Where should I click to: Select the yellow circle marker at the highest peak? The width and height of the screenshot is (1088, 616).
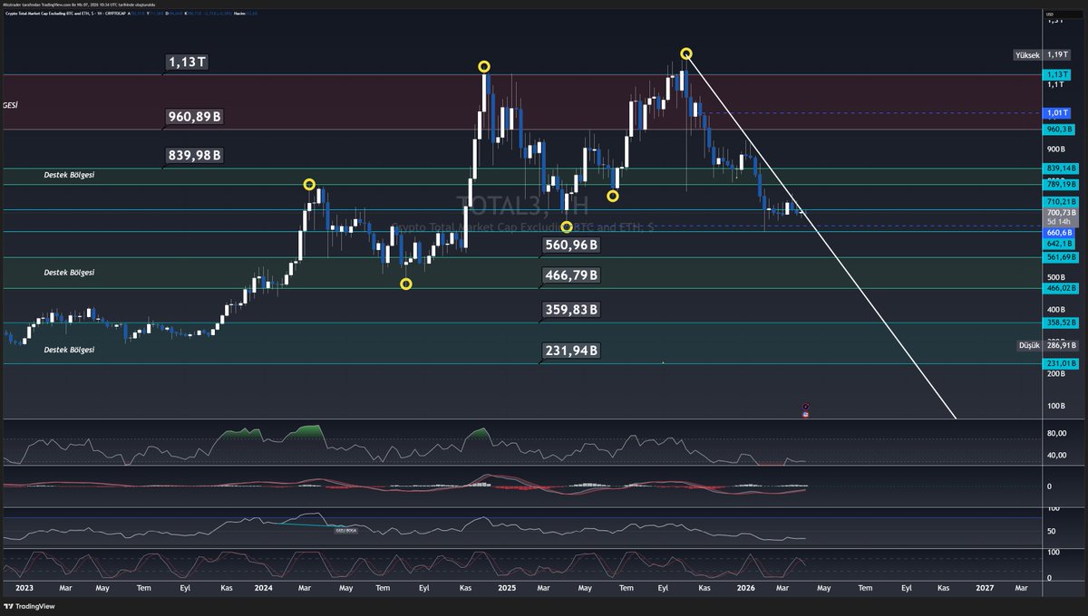686,53
